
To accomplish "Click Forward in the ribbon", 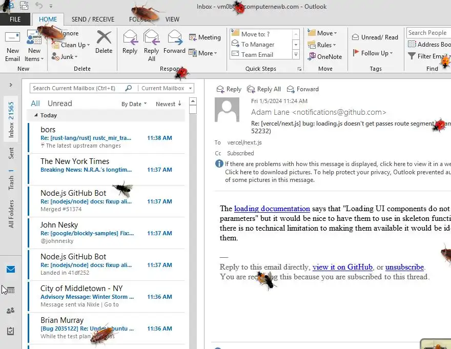I will coord(174,43).
